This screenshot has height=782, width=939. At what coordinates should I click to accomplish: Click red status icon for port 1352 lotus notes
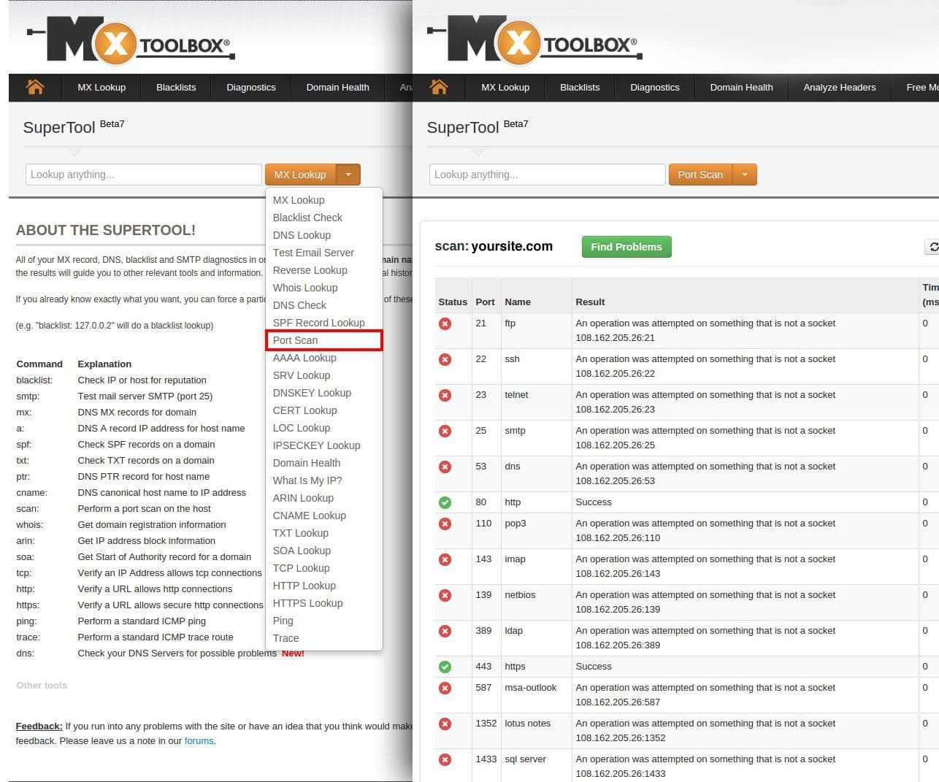pyautogui.click(x=445, y=724)
